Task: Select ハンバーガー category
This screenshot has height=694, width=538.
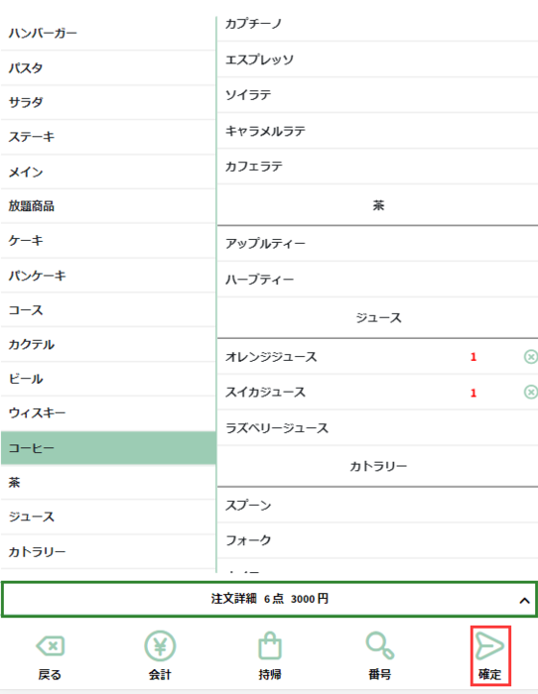Action: pyautogui.click(x=108, y=33)
